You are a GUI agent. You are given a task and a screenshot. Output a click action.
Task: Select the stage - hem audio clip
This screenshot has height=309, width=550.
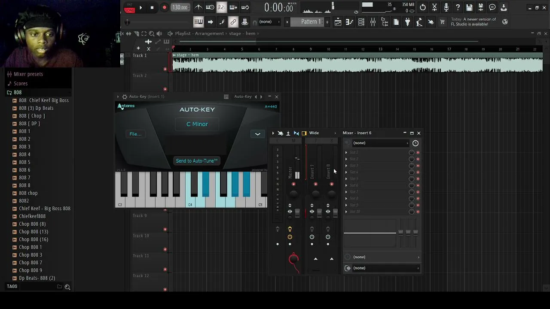pyautogui.click(x=357, y=63)
